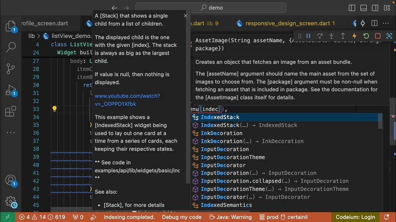Expand additional views ellipsis in activity bar
396x222 pixels.
click(x=11, y=133)
